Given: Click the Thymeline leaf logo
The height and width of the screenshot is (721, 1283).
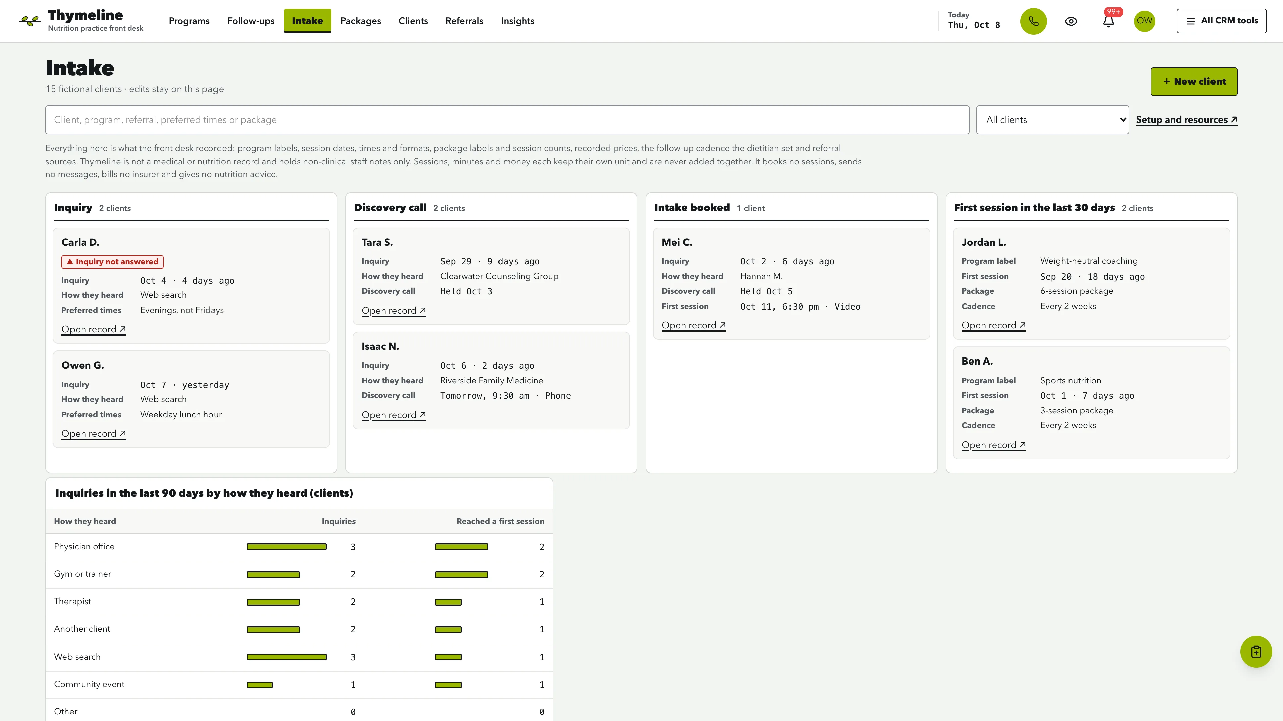Looking at the screenshot, I should (x=30, y=21).
